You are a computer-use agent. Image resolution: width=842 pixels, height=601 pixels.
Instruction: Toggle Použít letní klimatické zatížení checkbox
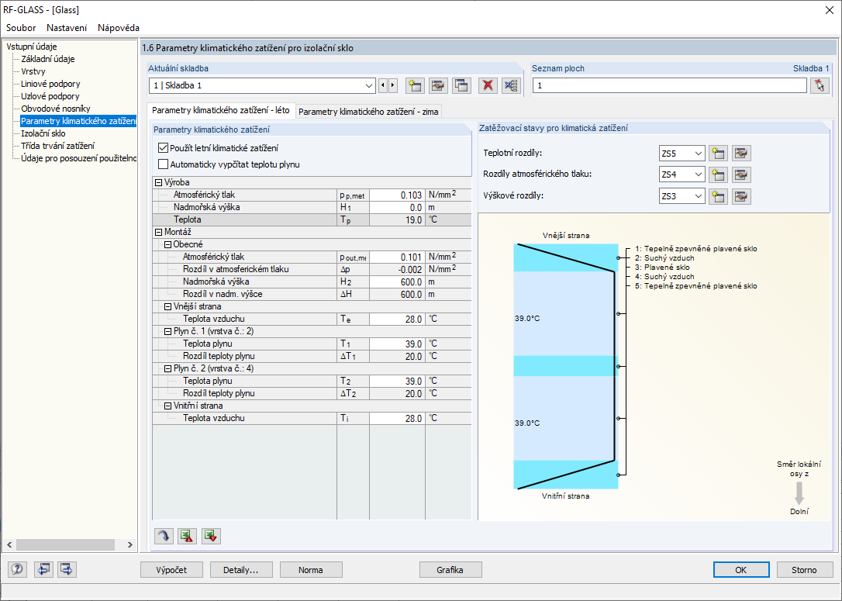tap(164, 147)
